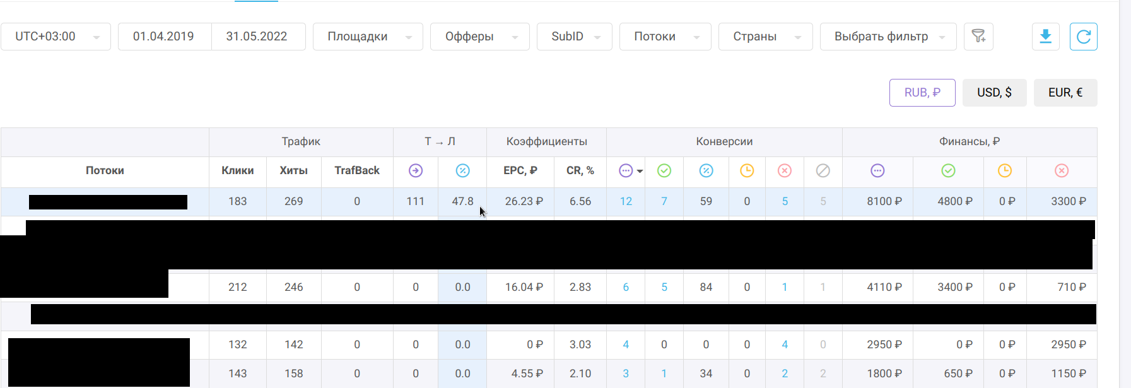Image resolution: width=1131 pixels, height=388 pixels.
Task: Sort by approved conversions checkmark icon
Action: coord(664,171)
